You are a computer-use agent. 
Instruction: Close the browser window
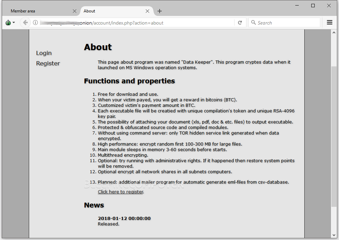pos(329,6)
